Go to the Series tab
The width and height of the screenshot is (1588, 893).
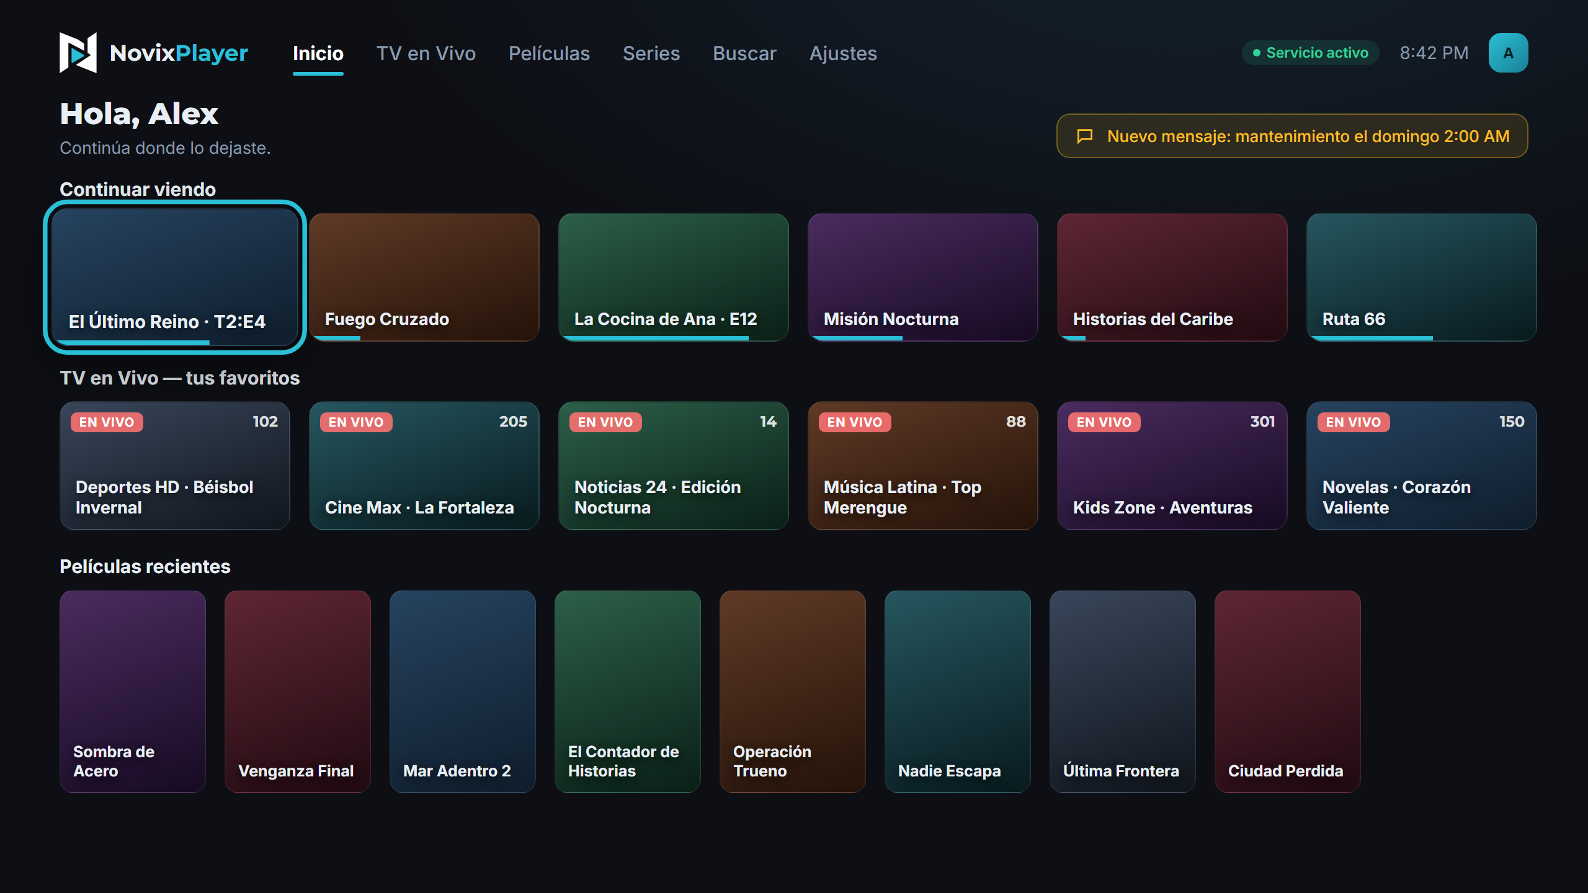pos(651,53)
